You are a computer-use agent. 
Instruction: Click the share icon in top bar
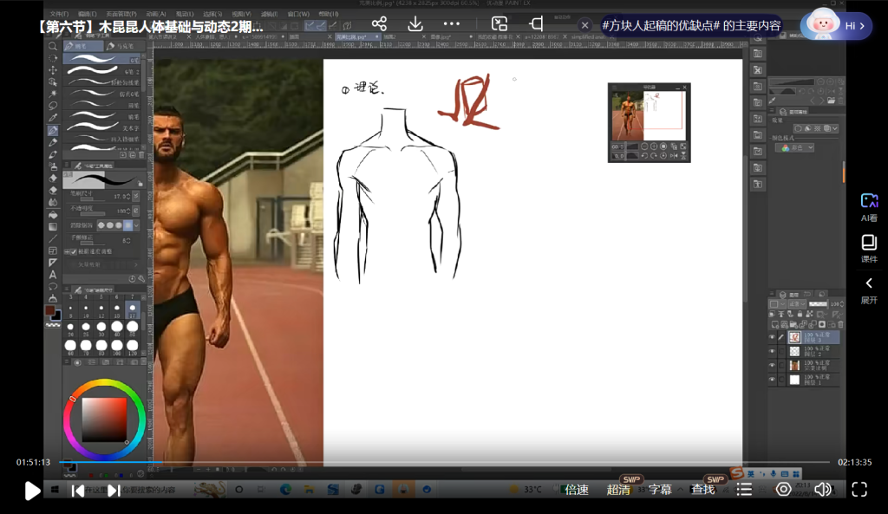379,24
